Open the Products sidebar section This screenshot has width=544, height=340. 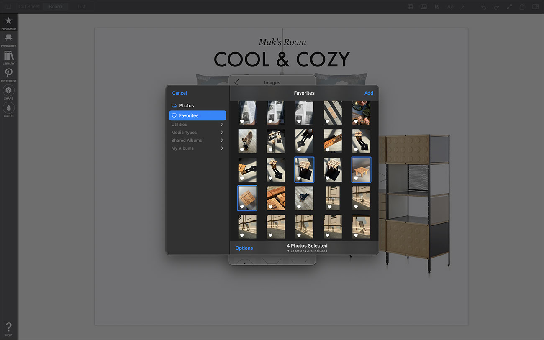(x=8, y=40)
